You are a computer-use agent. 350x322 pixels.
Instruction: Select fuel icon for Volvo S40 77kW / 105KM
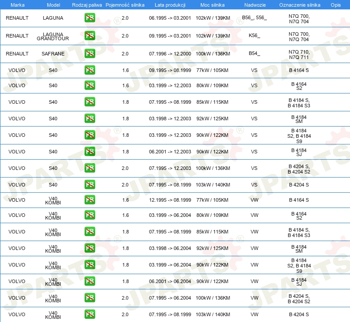[90, 70]
